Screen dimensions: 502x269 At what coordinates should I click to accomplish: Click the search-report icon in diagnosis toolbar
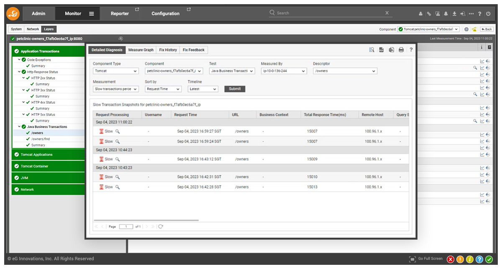click(371, 50)
